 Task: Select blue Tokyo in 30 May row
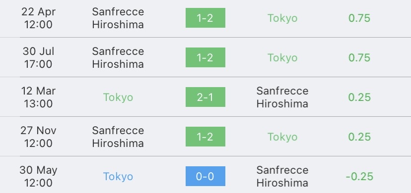[x=118, y=177]
